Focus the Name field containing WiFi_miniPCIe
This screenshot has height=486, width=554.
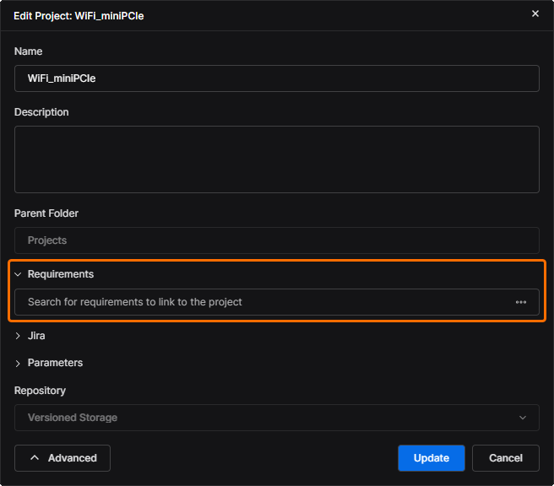276,78
